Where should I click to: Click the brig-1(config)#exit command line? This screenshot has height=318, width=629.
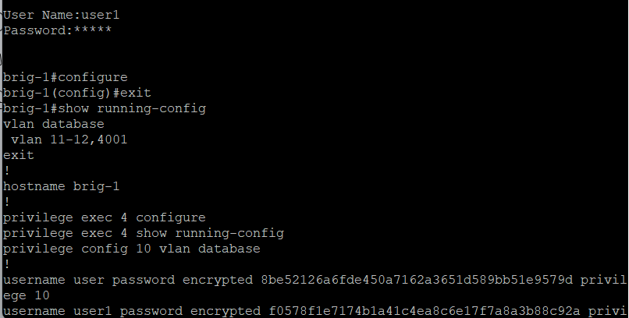(77, 93)
